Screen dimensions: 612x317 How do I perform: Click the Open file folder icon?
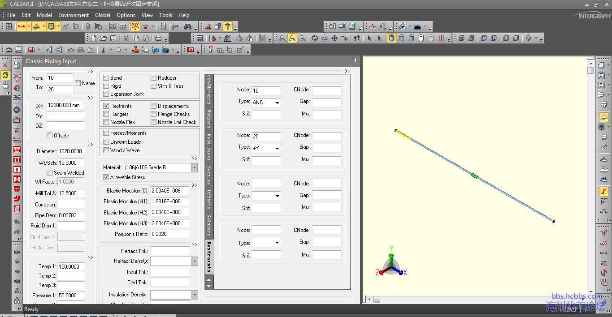pyautogui.click(x=103, y=39)
